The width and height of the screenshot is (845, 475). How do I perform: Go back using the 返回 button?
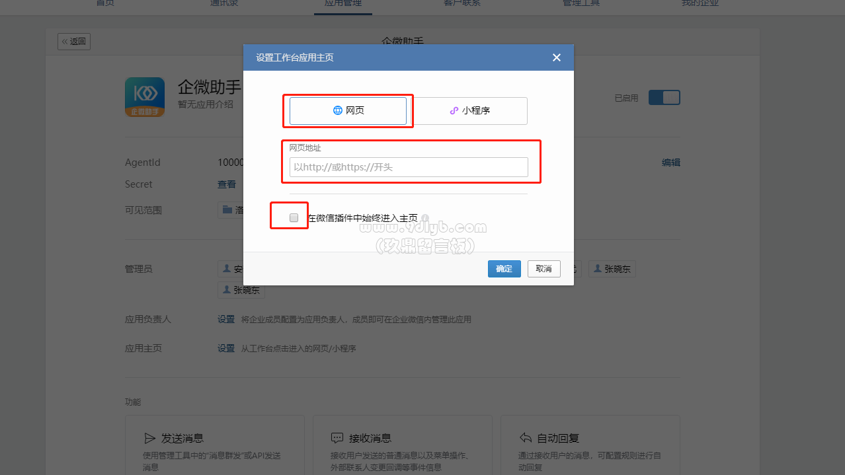click(x=74, y=42)
